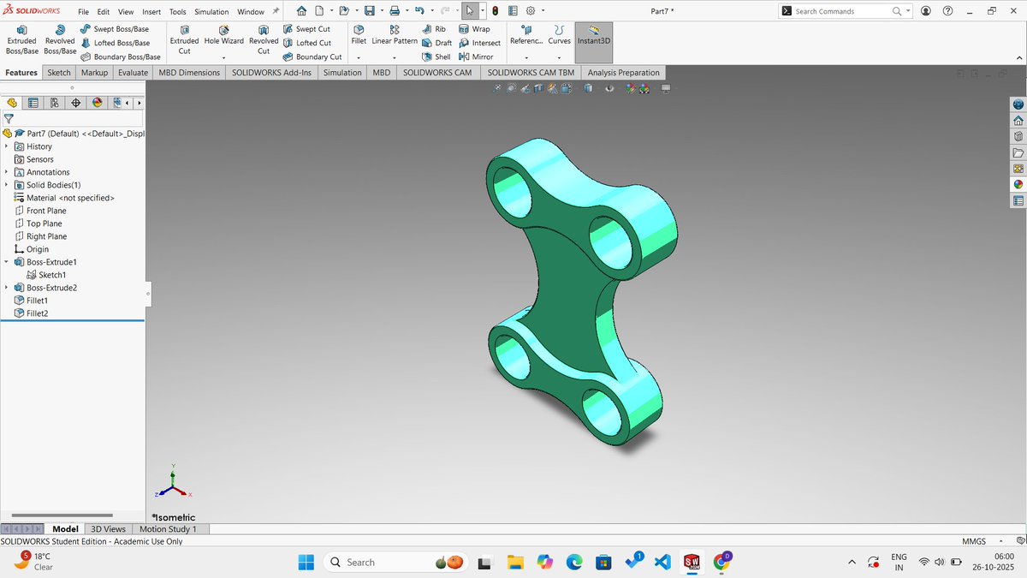Click the tree filter funnel icon

[x=9, y=119]
